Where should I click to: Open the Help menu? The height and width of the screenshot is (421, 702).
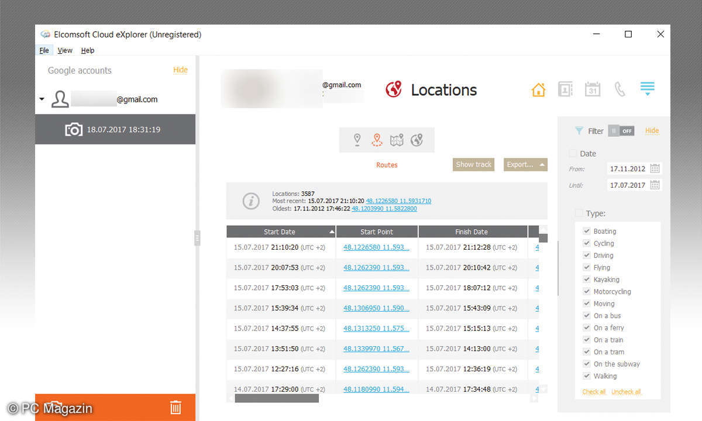[x=88, y=50]
